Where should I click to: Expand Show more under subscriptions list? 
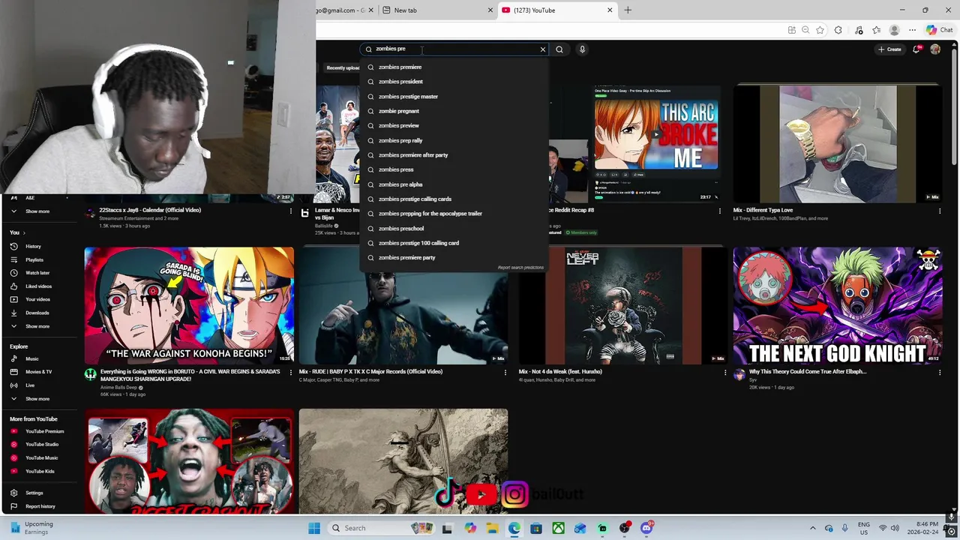coord(37,211)
